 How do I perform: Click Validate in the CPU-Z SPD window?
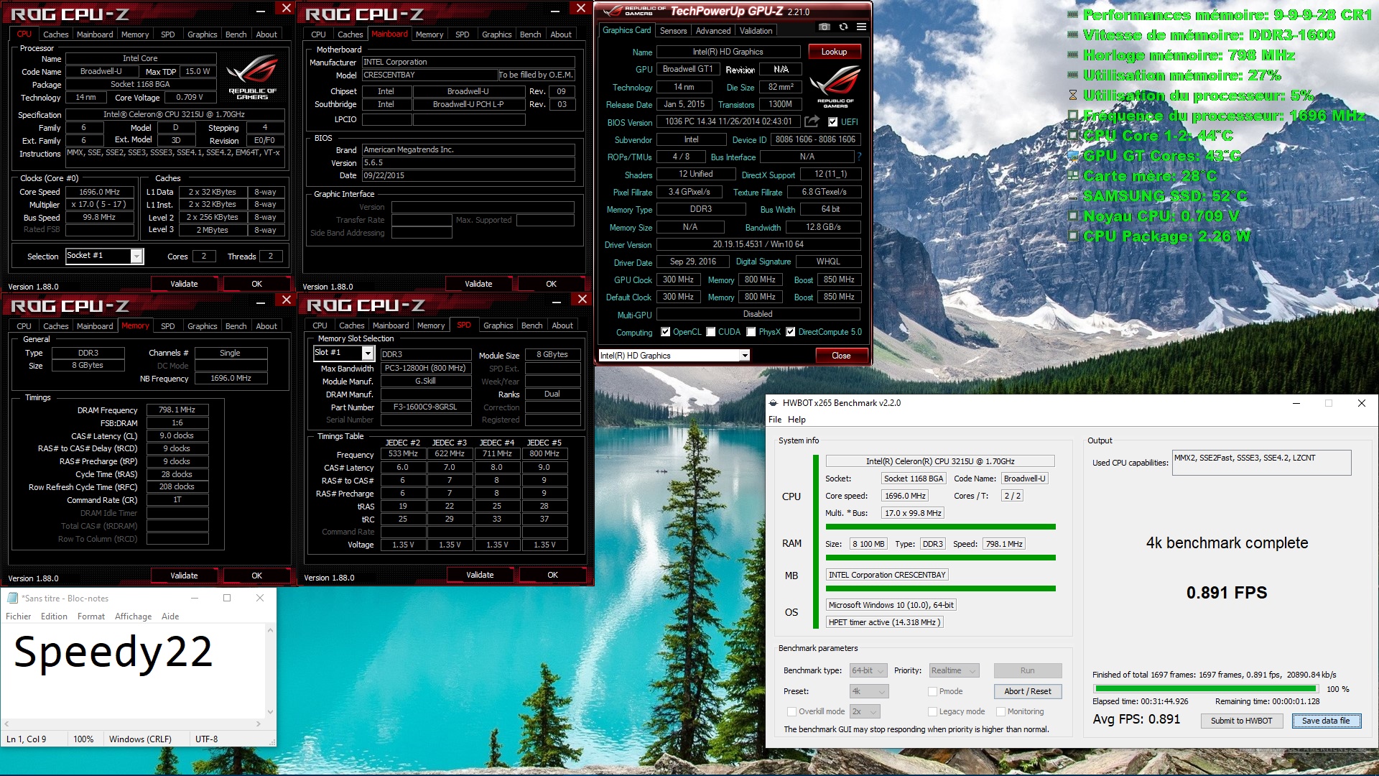480,575
